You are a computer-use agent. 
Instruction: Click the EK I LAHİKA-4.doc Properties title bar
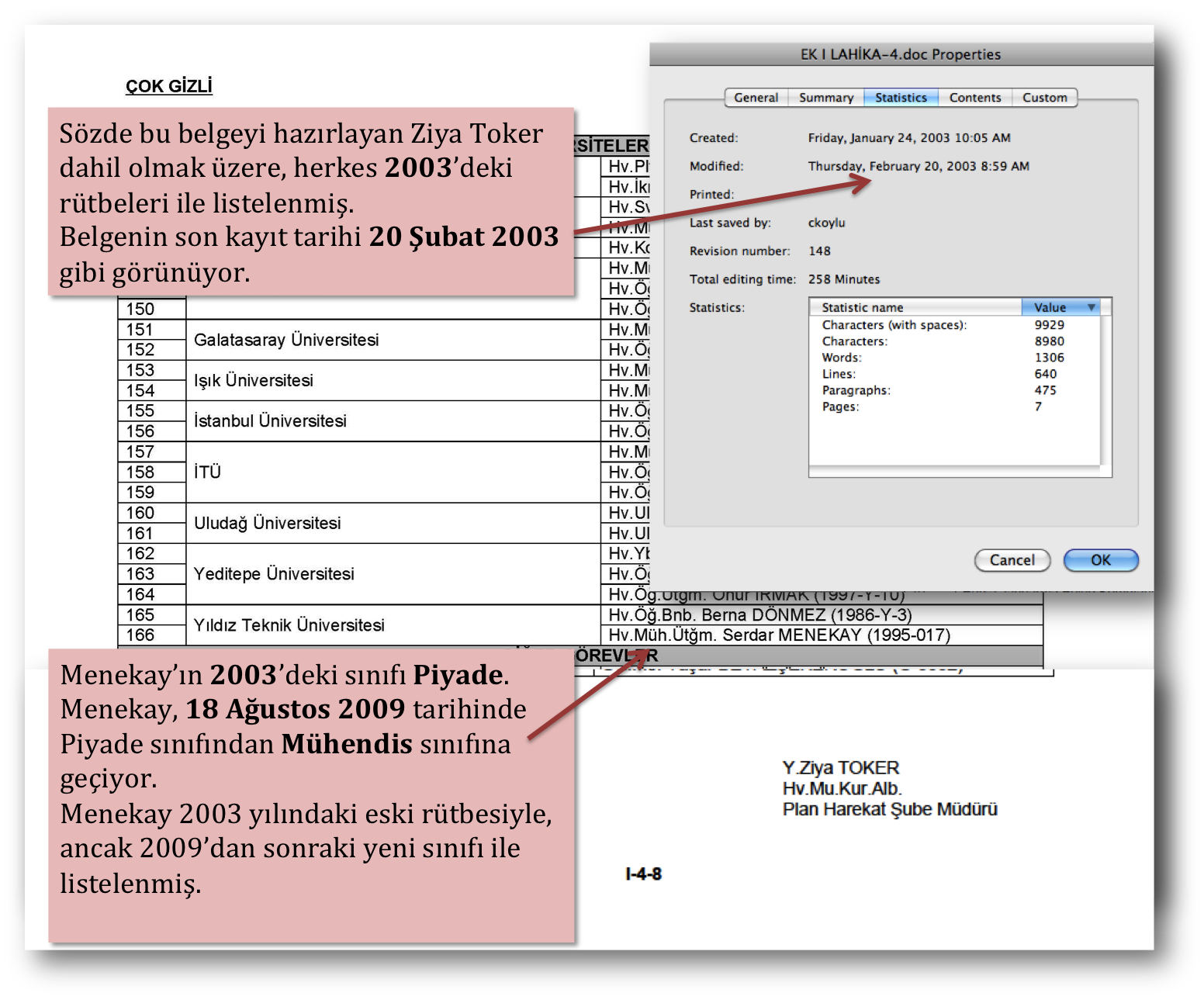coord(900,54)
